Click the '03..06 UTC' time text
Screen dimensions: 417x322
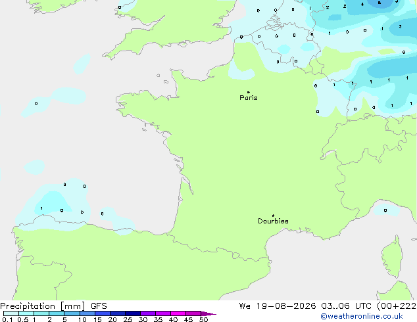tap(346, 306)
